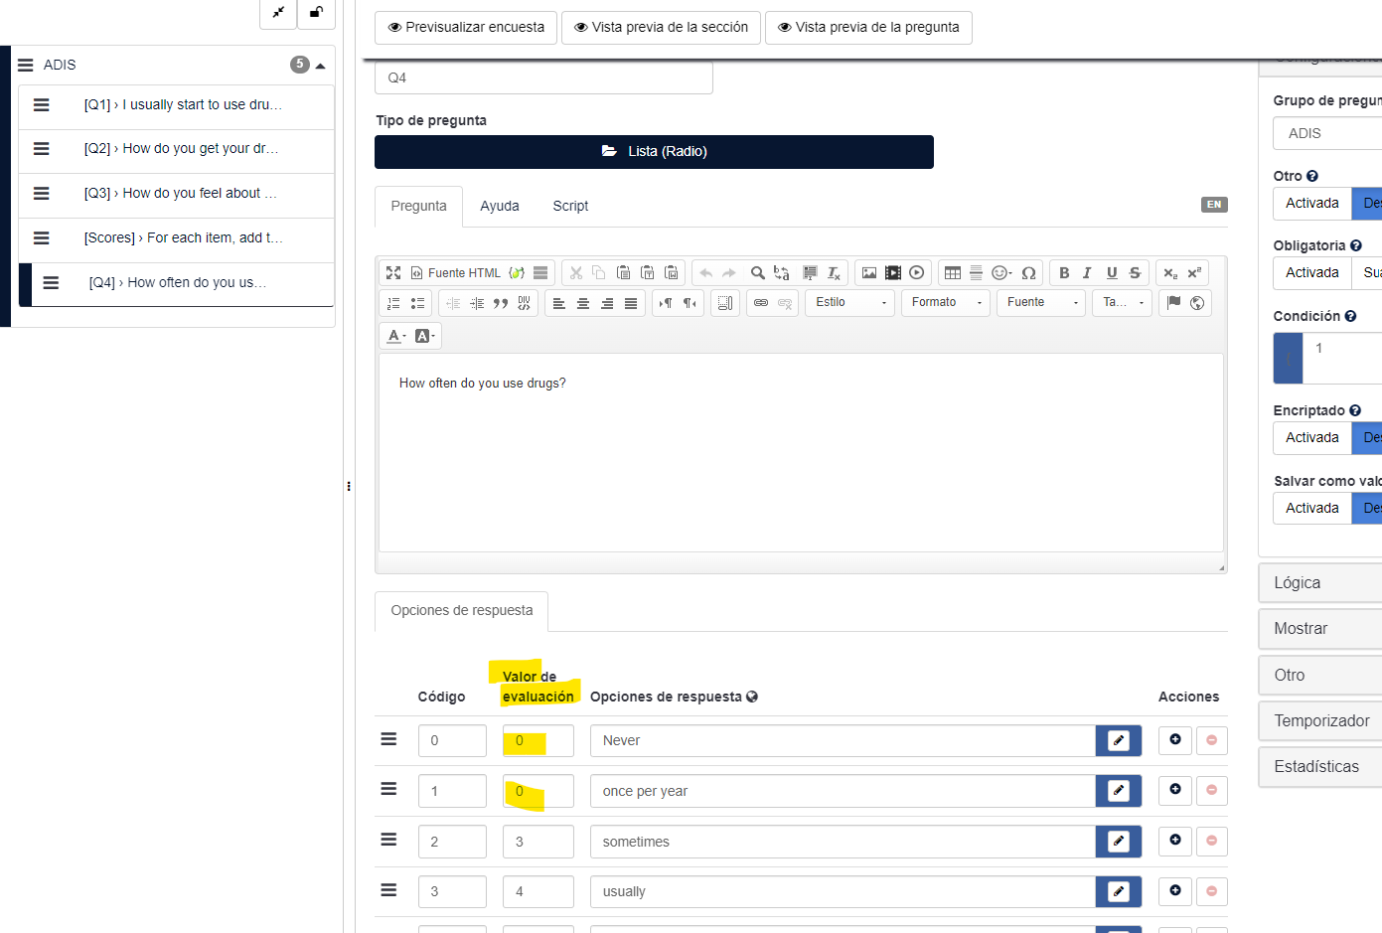Set Obligatoria to Activada
The width and height of the screenshot is (1382, 933).
coord(1311,273)
